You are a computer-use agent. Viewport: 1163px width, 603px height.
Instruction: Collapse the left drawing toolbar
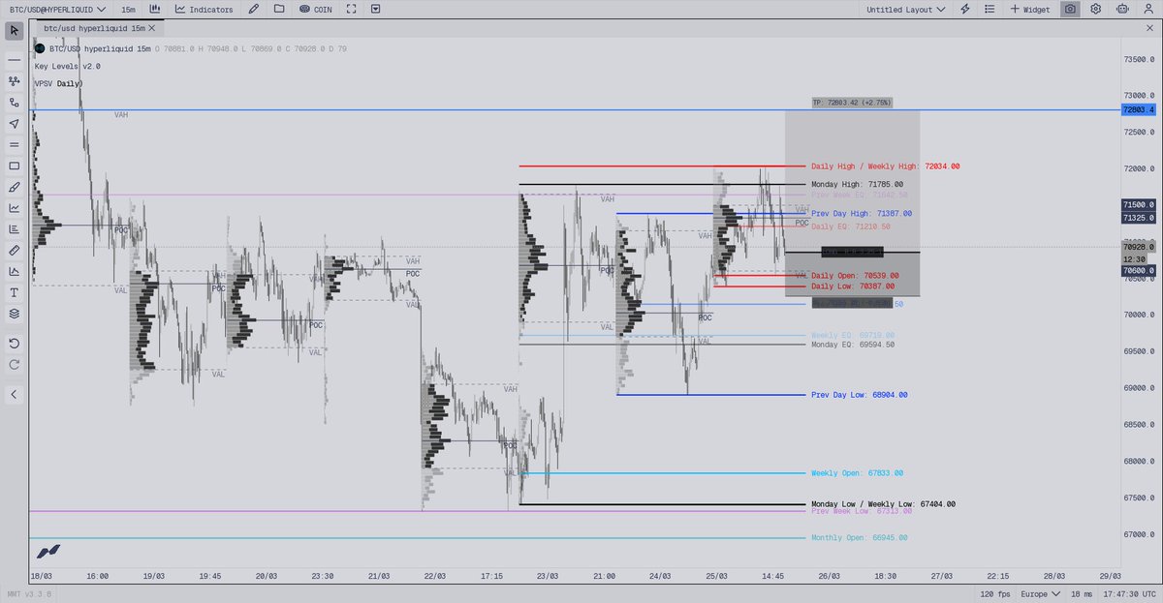tap(15, 394)
